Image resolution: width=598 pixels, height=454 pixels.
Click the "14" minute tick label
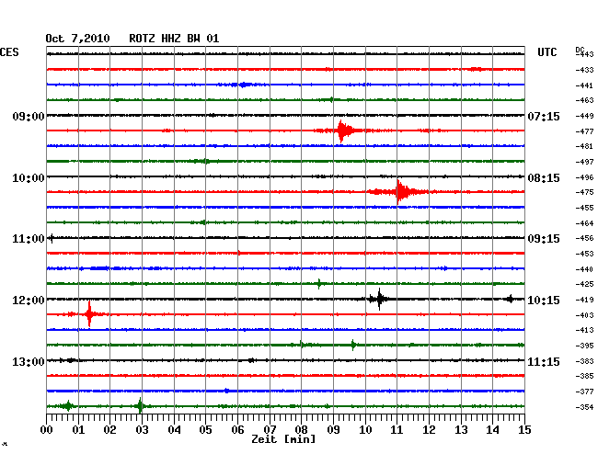tap(492, 429)
